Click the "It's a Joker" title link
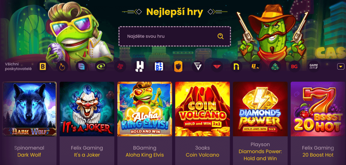The height and width of the screenshot is (165, 346). pyautogui.click(x=87, y=155)
